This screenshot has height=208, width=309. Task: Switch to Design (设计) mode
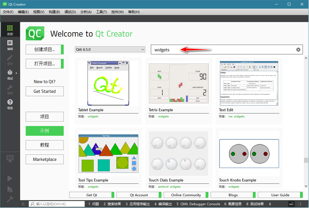click(10, 60)
